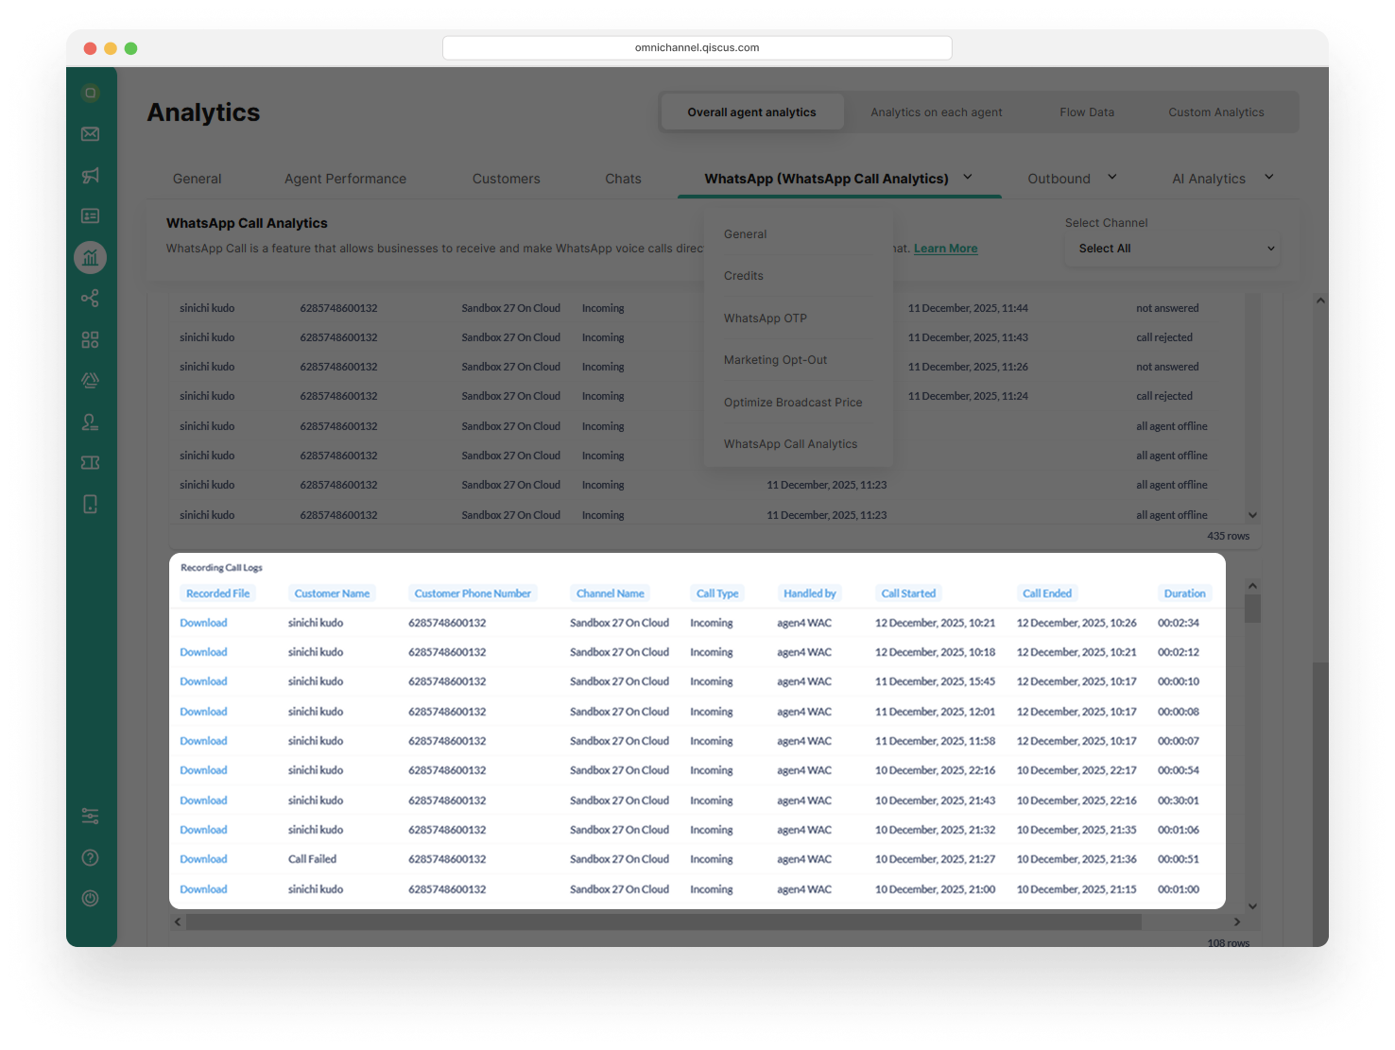
Task: Switch to Analytics on each agent
Action: pos(937,112)
